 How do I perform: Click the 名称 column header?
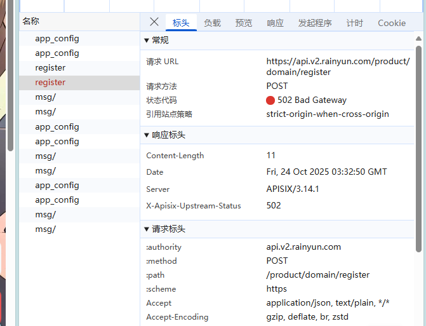pos(30,21)
